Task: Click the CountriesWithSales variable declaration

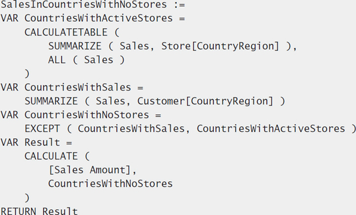Action: tap(72, 88)
